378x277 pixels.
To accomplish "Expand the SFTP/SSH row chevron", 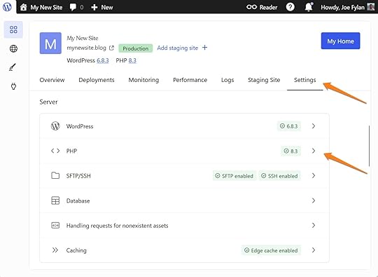I will pyautogui.click(x=314, y=175).
